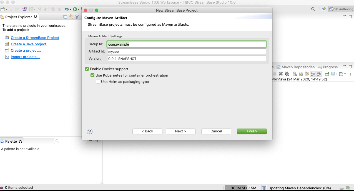The width and height of the screenshot is (354, 191).
Task: Uncheck Use Kubernetes for container orchestration
Action: pyautogui.click(x=93, y=75)
